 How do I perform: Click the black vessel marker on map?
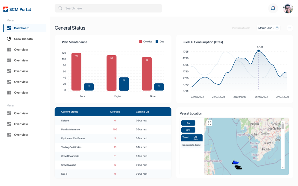[x=238, y=167]
